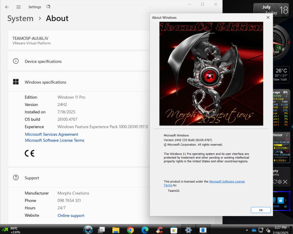Open Microsoft Store from the taskbar
The width and height of the screenshot is (293, 234).
pyautogui.click(x=174, y=230)
